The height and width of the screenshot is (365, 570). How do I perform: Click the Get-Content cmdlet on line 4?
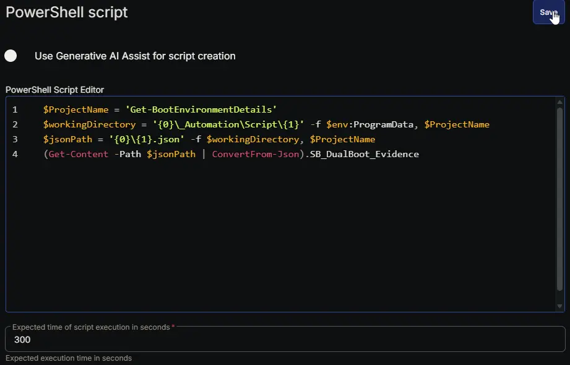[79, 154]
